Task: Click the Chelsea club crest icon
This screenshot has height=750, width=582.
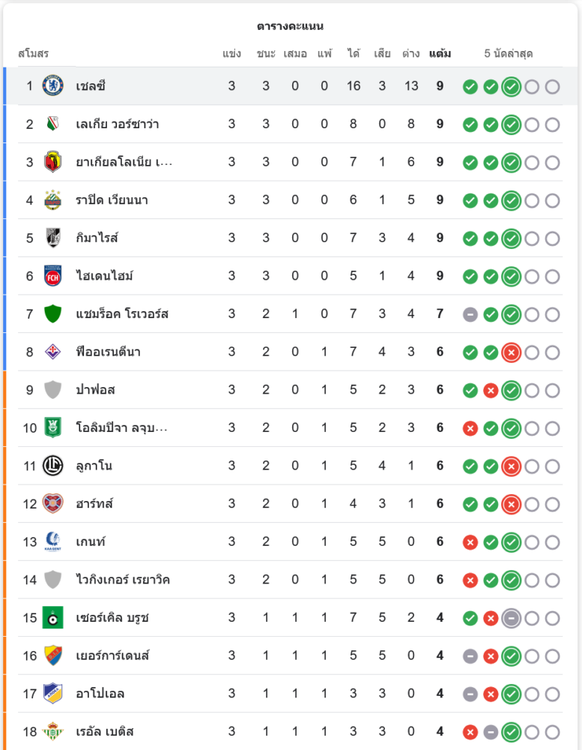Action: click(53, 85)
